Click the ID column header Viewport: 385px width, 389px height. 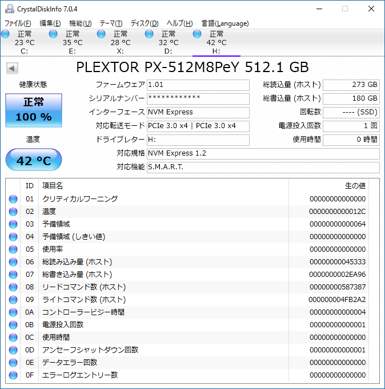click(30, 186)
